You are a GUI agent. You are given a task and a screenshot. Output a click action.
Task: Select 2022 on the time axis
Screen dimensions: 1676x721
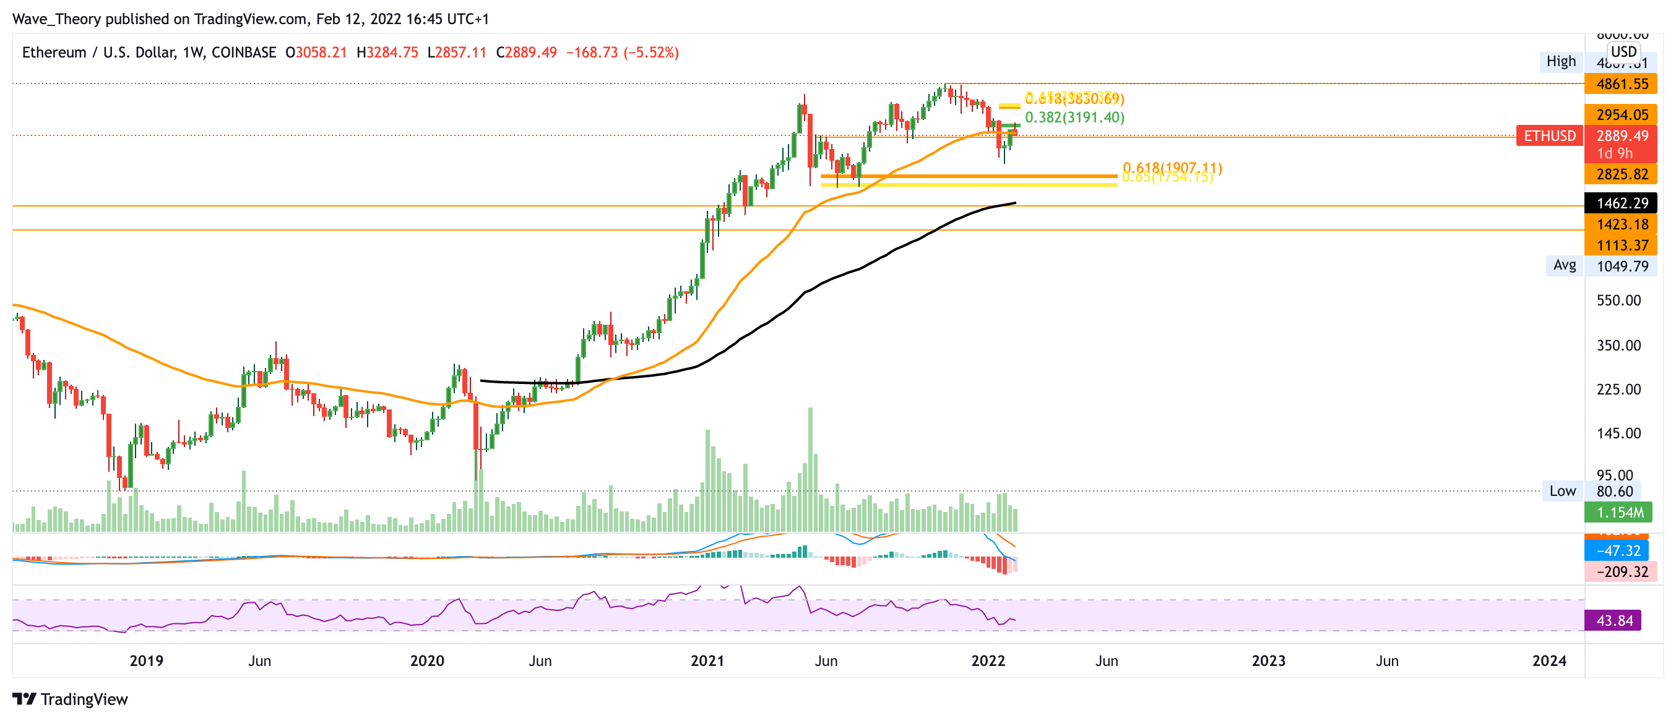click(988, 660)
